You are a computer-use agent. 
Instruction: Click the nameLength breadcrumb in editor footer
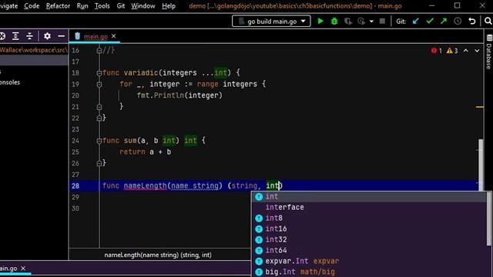tap(158, 255)
